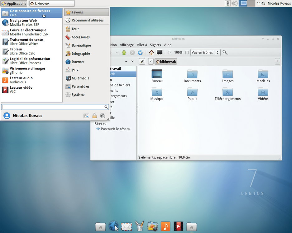Open the Jeux category
Screen dimensions: 292x233
pos(87,70)
